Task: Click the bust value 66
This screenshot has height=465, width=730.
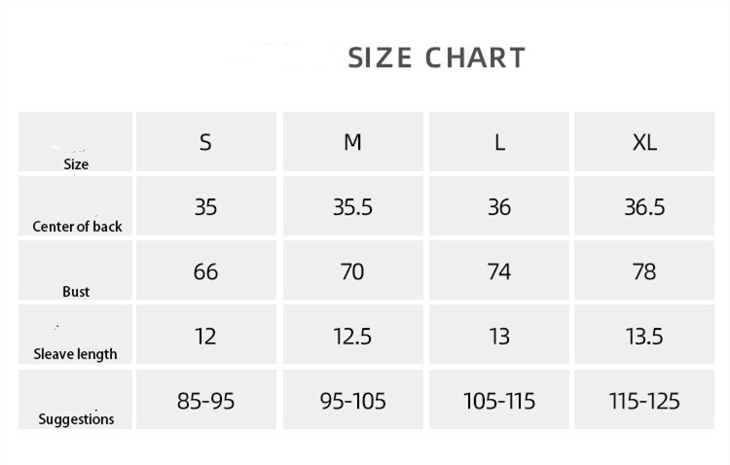Action: (205, 271)
